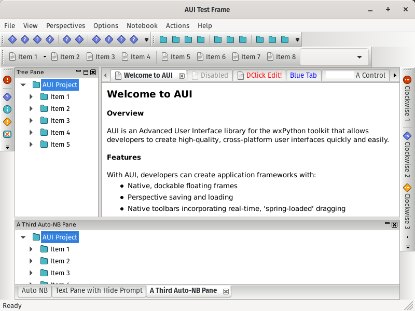Viewport: 415px width, 311px height.
Task: Click the Clockwise 1 rotated toolbar item
Action: (x=407, y=98)
